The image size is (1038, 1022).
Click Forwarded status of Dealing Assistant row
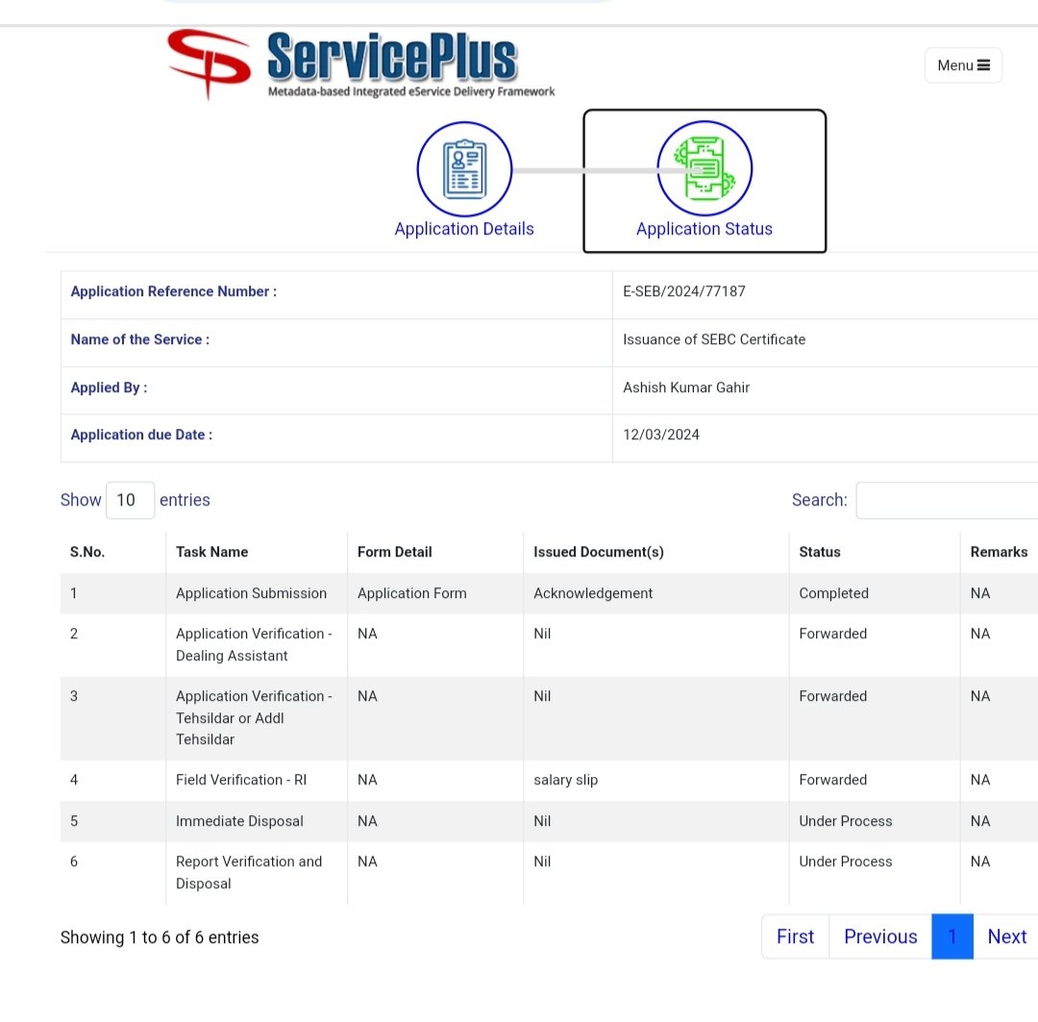(832, 634)
